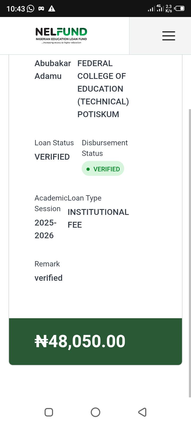191x425 pixels.
Task: Tap the Federal College of Education text
Action: (103, 89)
